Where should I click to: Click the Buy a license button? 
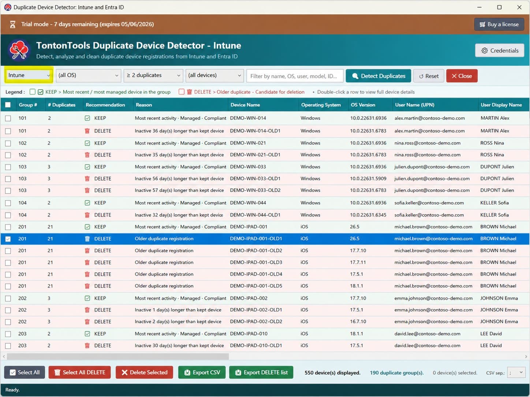pyautogui.click(x=499, y=24)
